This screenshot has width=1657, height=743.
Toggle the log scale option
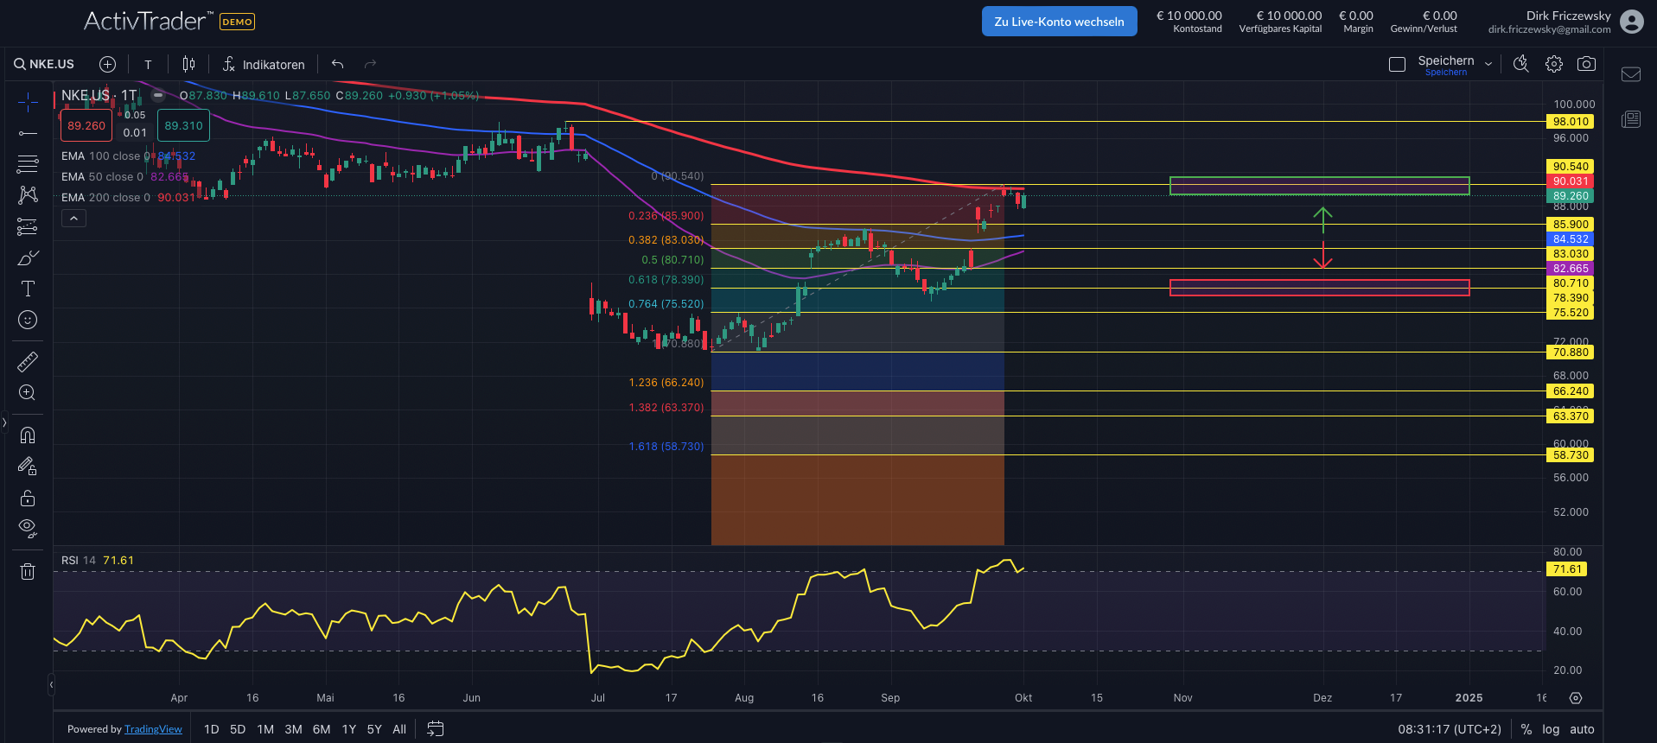1551,729
